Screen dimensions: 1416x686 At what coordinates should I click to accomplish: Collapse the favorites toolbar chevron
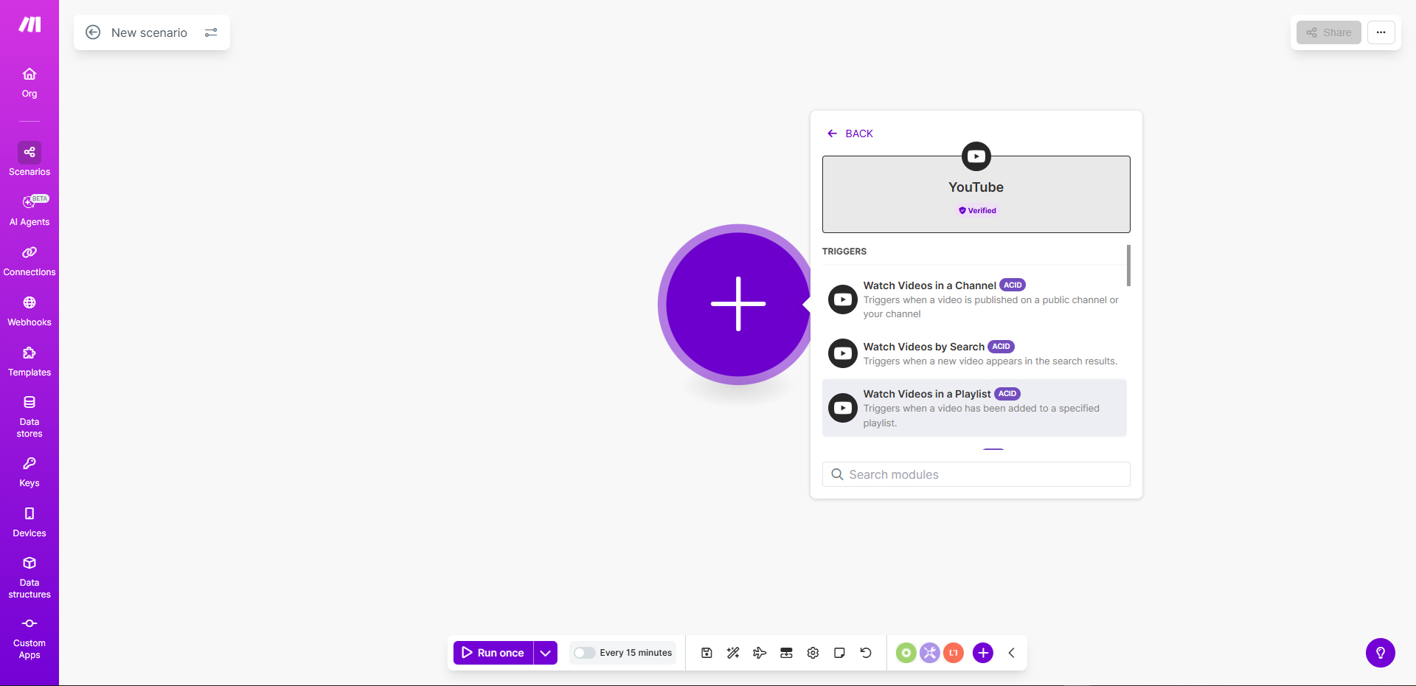click(1012, 653)
